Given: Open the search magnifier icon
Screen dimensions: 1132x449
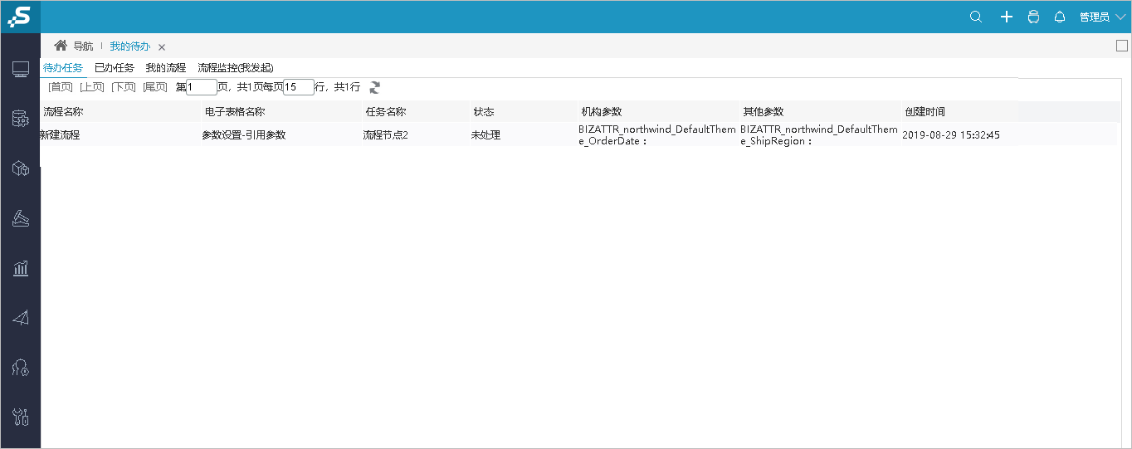Looking at the screenshot, I should [x=976, y=17].
